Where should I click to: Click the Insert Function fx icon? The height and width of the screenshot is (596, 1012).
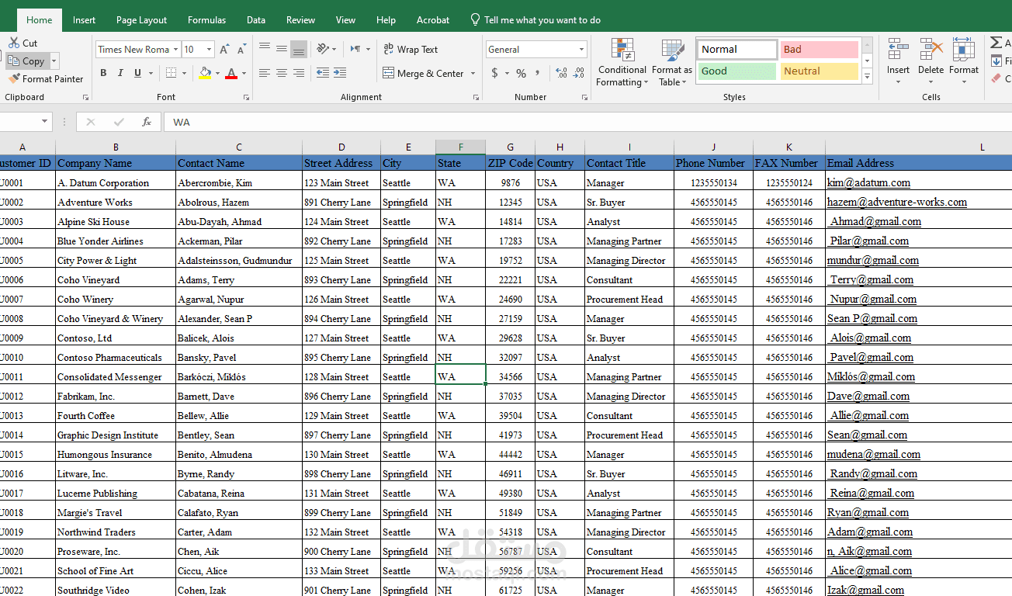point(147,122)
